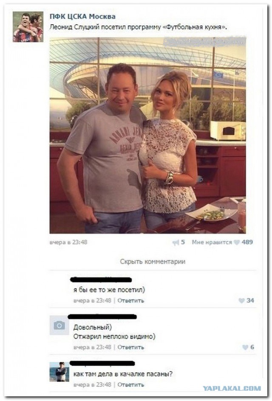
Task: Open the camera placeholder avatar
Action: pos(59,325)
